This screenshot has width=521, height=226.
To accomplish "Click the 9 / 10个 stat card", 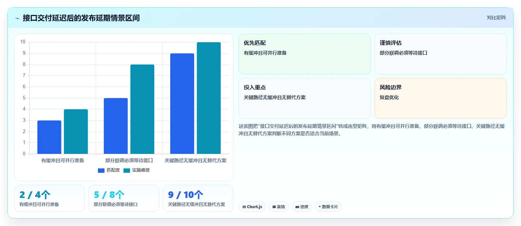I will 198,198.
